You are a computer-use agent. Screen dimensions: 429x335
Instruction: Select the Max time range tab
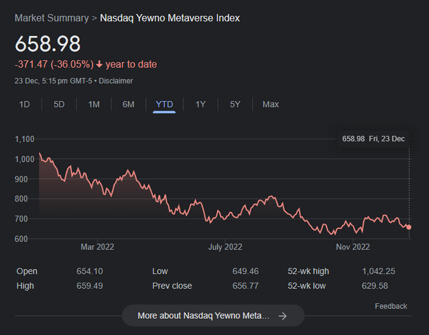pos(271,105)
